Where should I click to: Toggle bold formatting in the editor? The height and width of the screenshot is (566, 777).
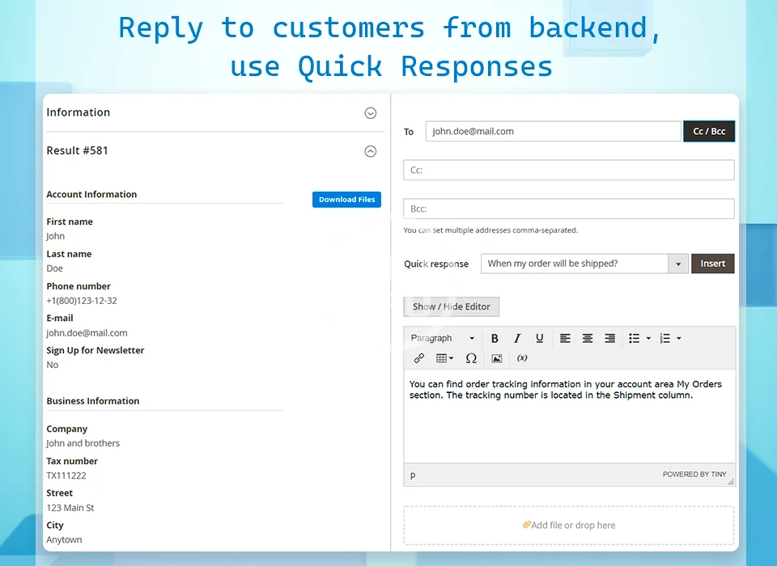(495, 339)
